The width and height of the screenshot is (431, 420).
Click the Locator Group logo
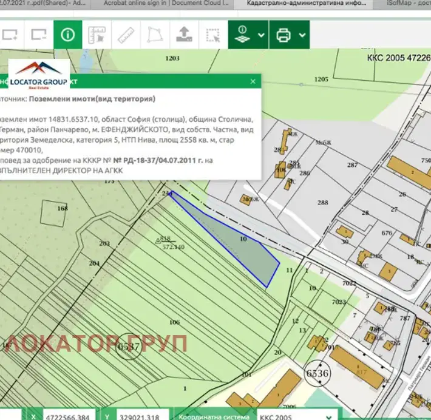[x=39, y=73]
